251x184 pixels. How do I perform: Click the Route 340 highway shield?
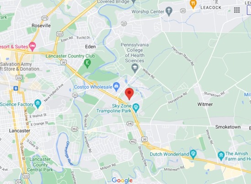coord(130,124)
